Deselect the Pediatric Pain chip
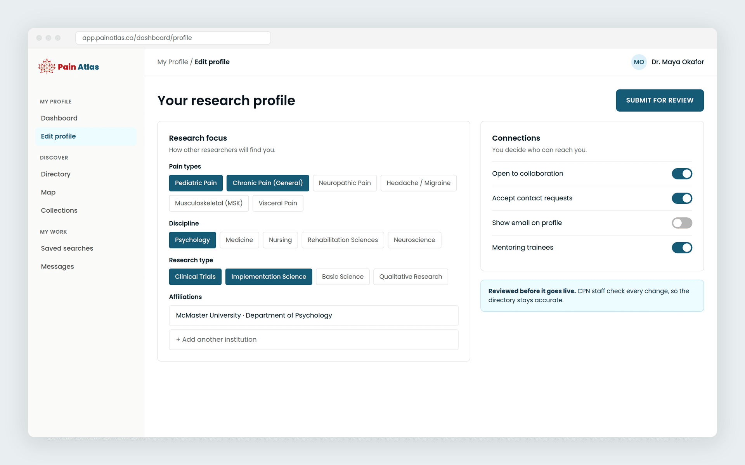 tap(196, 183)
